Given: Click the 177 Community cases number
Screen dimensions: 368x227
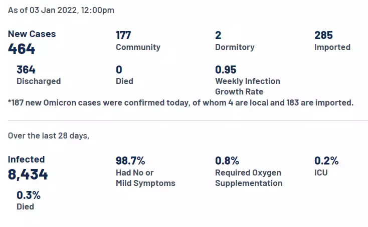Looking at the screenshot, I should [x=123, y=35].
